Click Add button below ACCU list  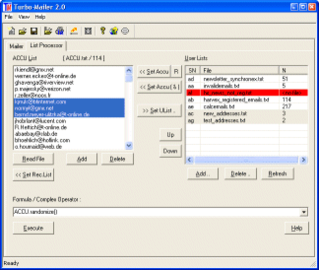click(82, 159)
